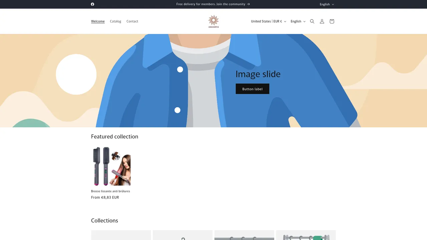Click the hair straightening brush product image
Screen dimensions: 427x240
pos(111,166)
